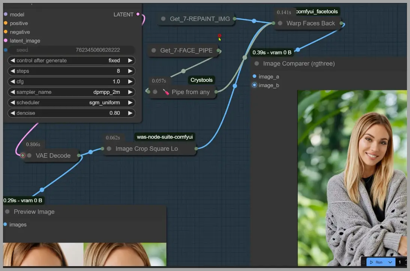The width and height of the screenshot is (410, 271).
Task: Click Warp Faces Back output socket
Action: 341,23
